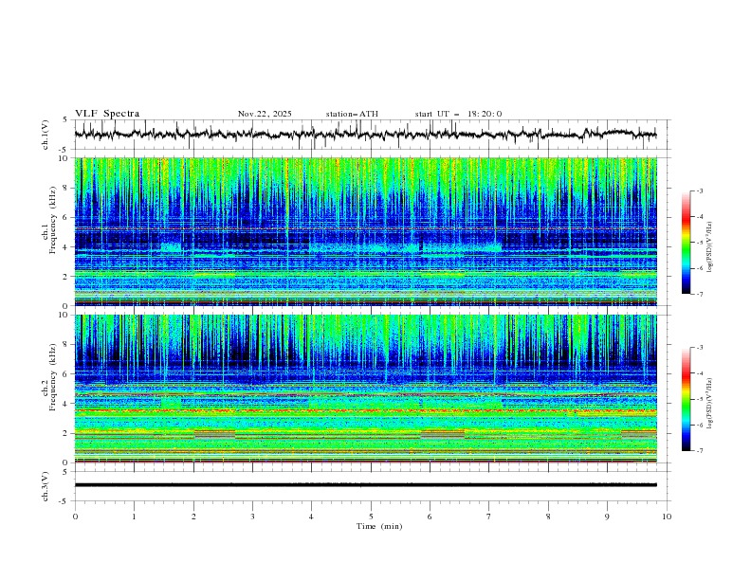Click the "VLF Spectra" title text
The height and width of the screenshot is (580, 751).
click(x=107, y=114)
